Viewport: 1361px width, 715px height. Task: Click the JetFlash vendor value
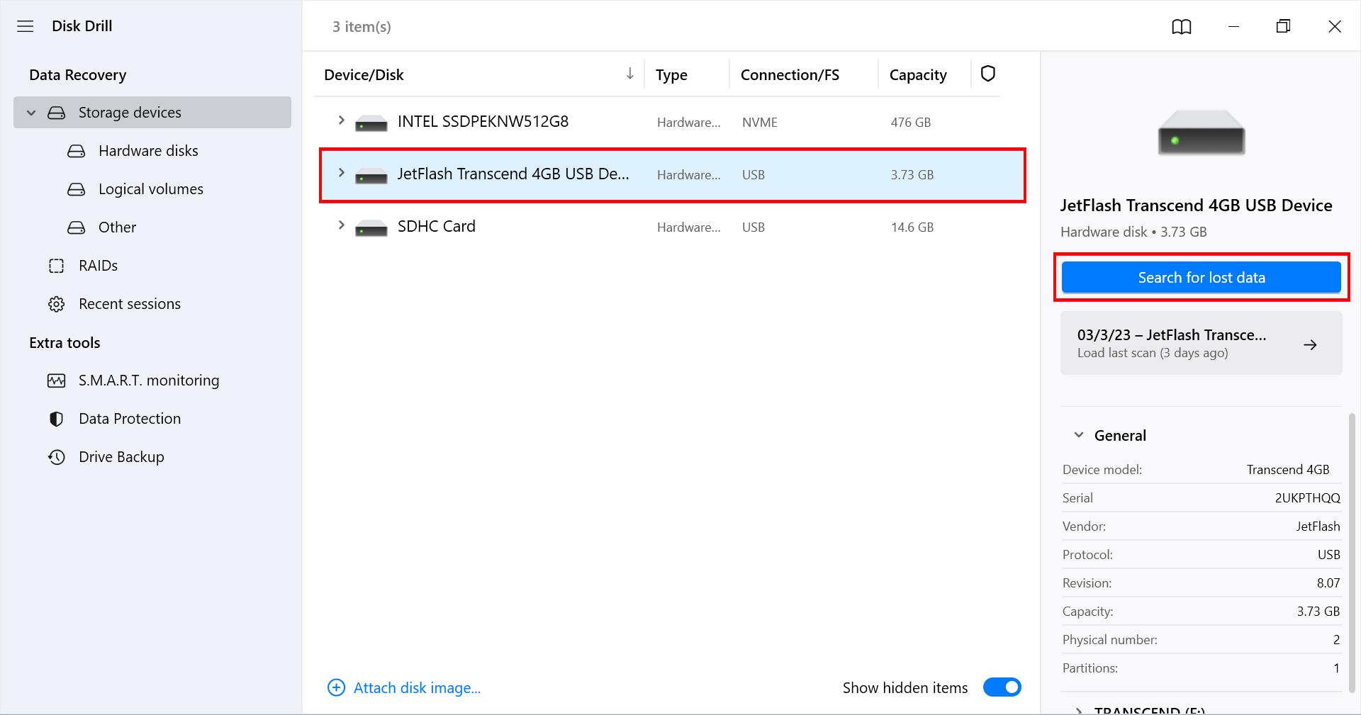coord(1318,527)
